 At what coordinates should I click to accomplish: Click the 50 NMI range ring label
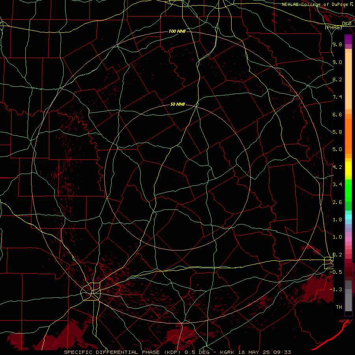pyautogui.click(x=177, y=105)
